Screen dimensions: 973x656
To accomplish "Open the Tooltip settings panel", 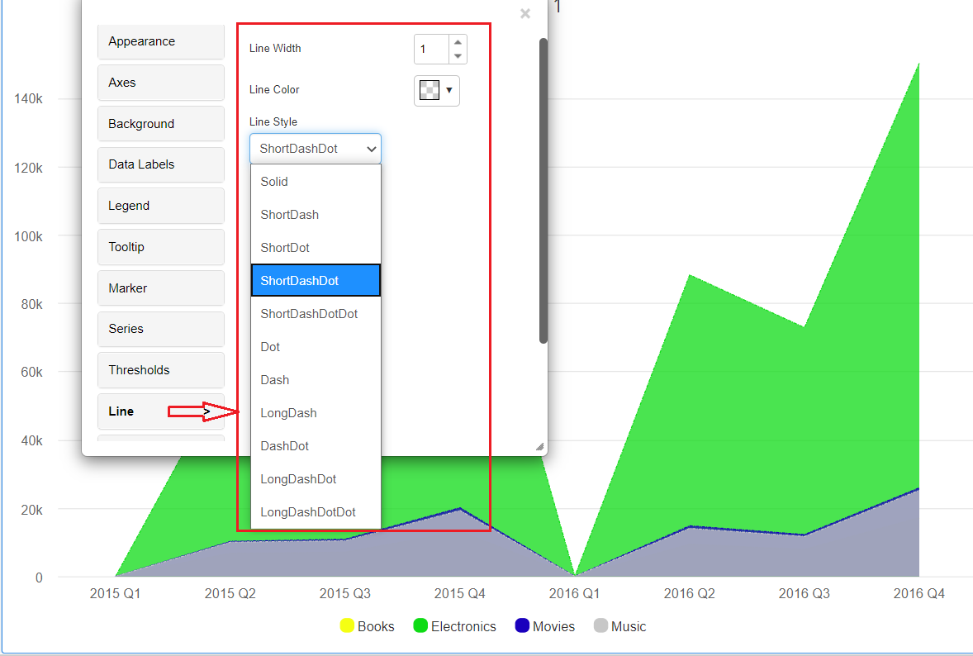I will click(160, 246).
